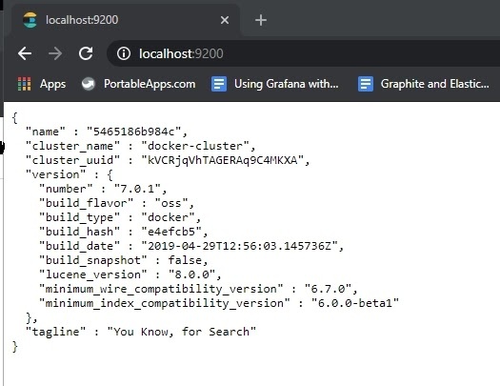Focus the address bar showing localhost:9200

point(303,53)
